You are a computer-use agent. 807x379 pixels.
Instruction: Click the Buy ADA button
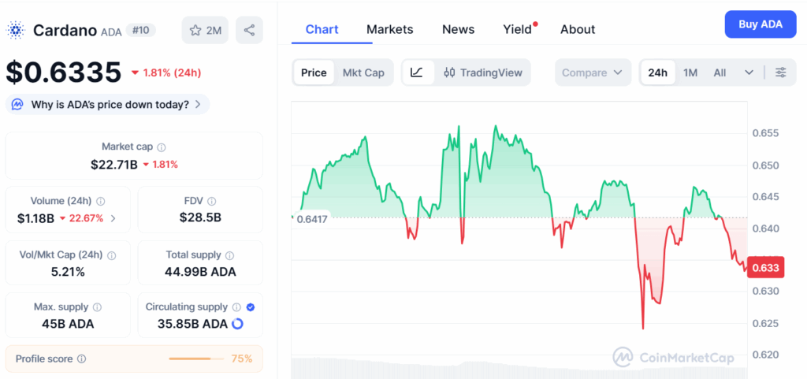761,24
